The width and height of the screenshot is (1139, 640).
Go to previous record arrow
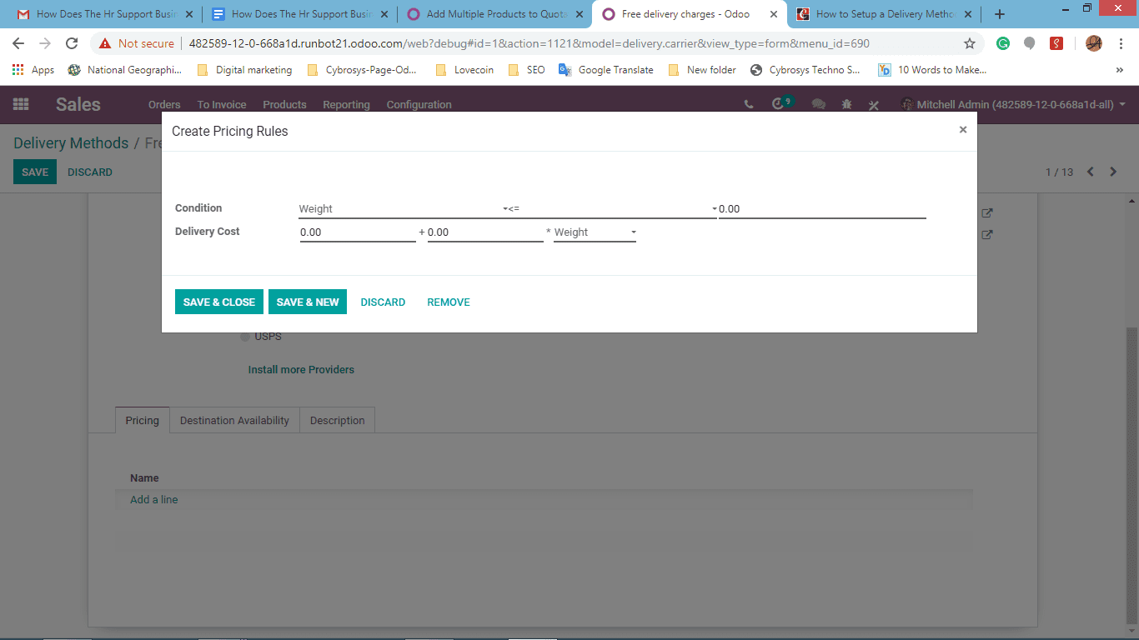click(x=1090, y=172)
